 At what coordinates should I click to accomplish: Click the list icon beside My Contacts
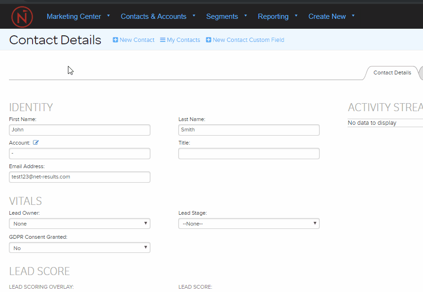click(x=162, y=40)
